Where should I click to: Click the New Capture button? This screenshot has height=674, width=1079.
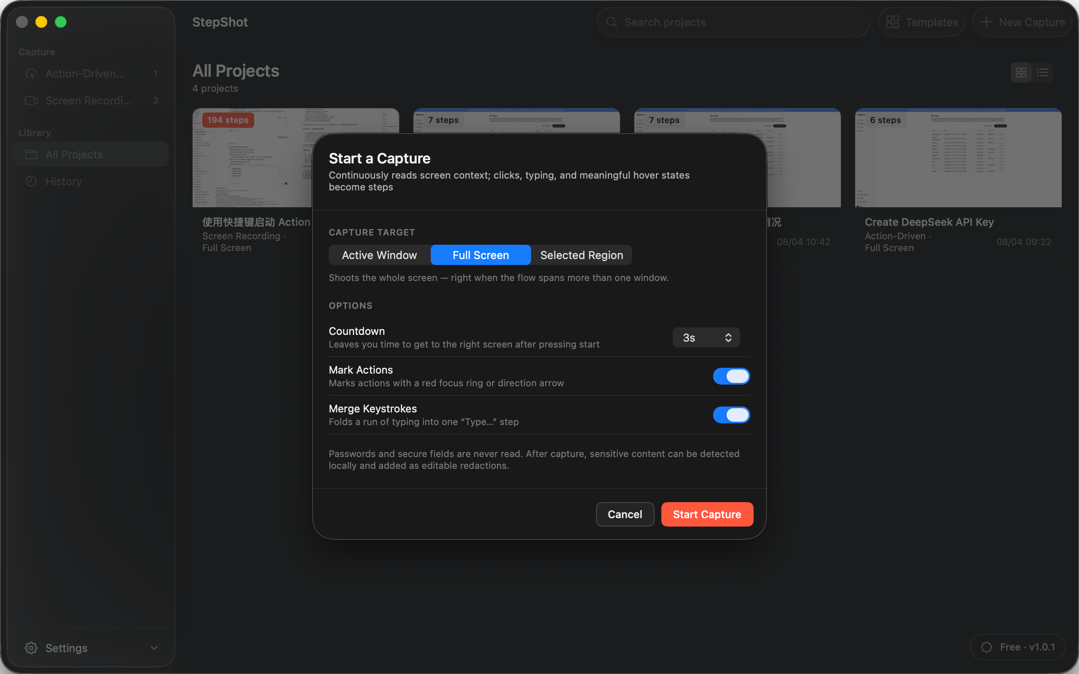click(x=1023, y=22)
